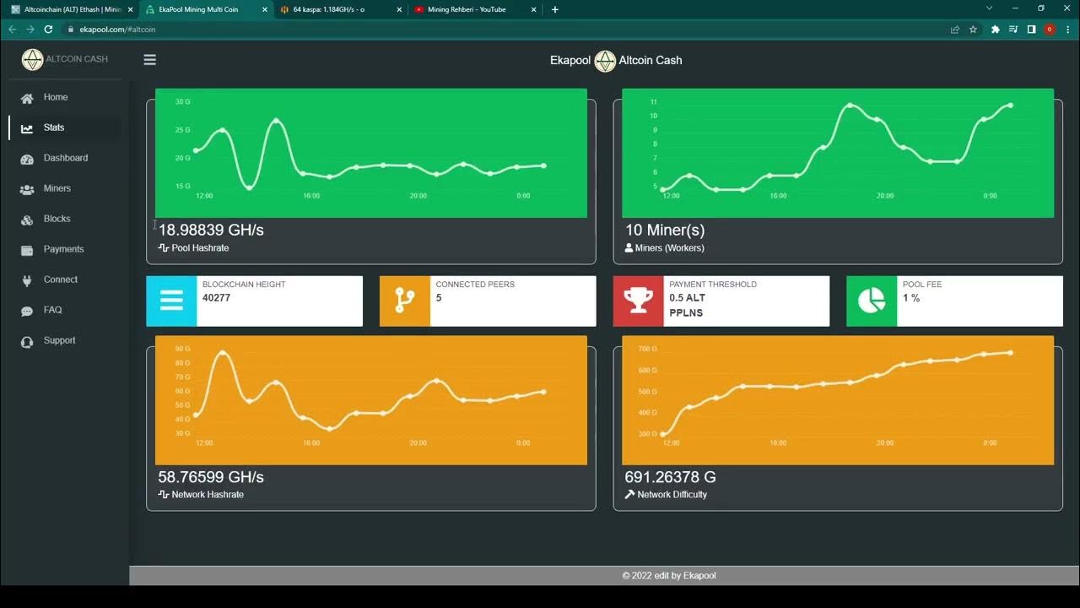This screenshot has height=608, width=1080.
Task: Click blockchain height value 40277
Action: (216, 298)
